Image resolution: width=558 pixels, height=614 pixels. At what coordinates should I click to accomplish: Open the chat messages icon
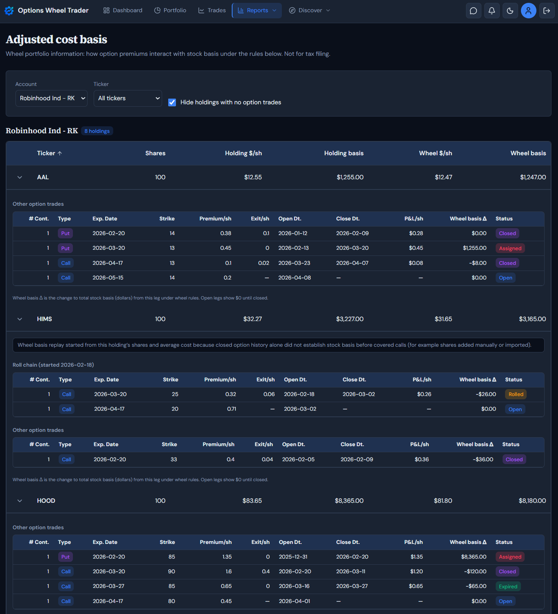pyautogui.click(x=473, y=11)
